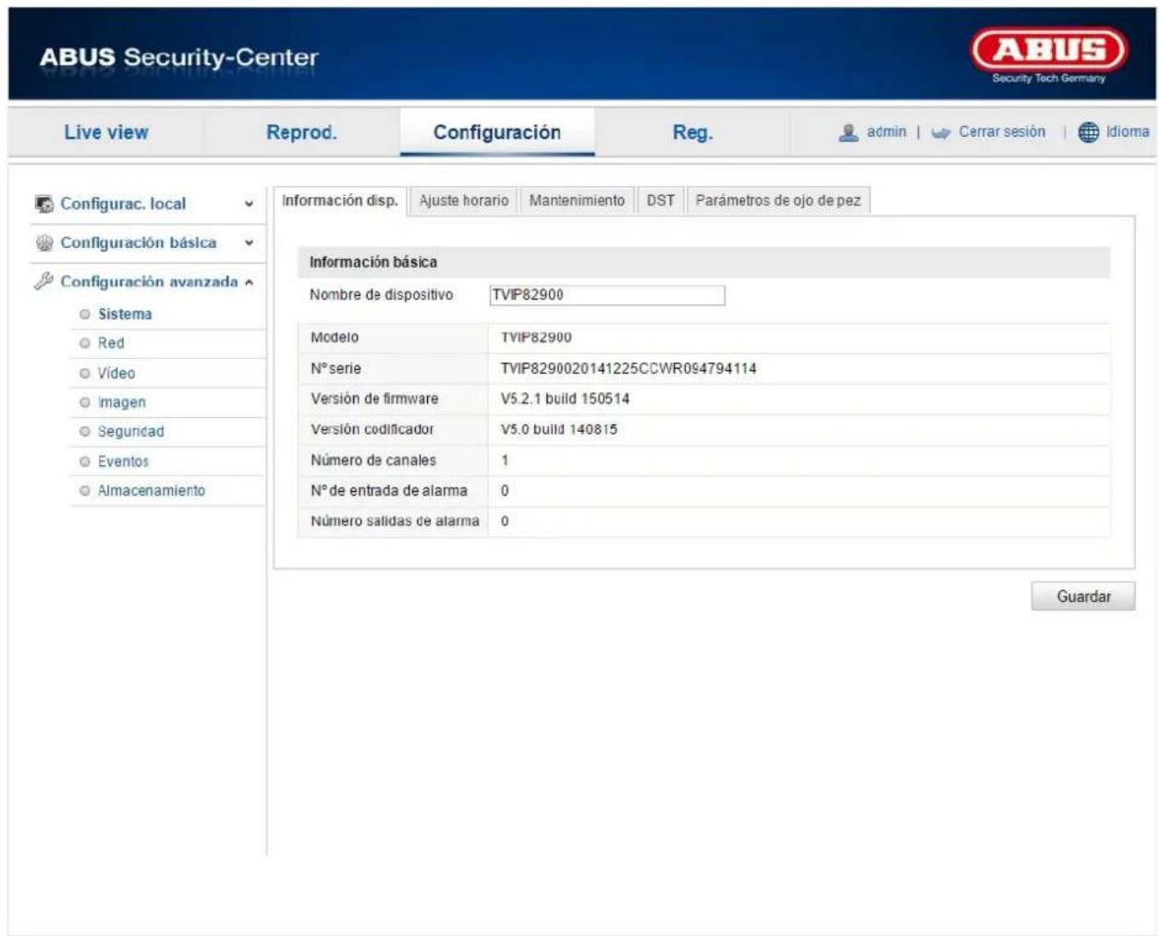Click the Nº de entrada de alarma value

[505, 490]
